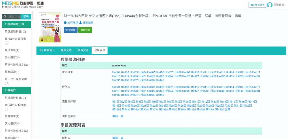Screen dimensions: 288x139
Task: Click the user avatar icon
Action: [270, 5]
